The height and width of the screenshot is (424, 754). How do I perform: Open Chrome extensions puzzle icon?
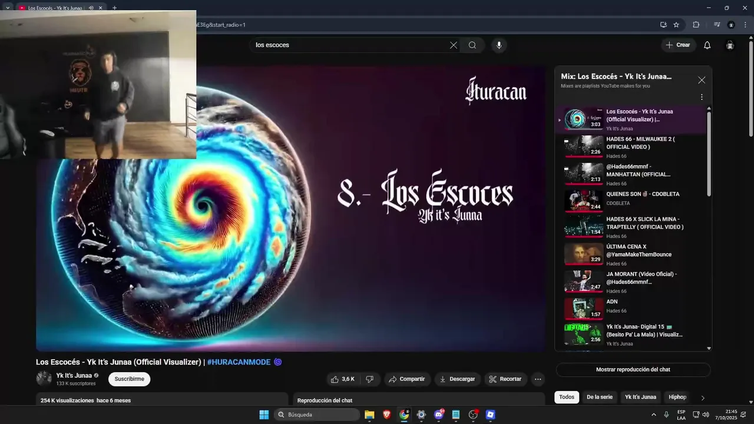696,25
